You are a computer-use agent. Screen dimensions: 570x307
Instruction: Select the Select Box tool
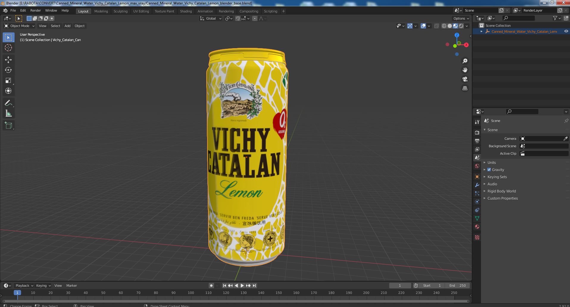click(8, 37)
